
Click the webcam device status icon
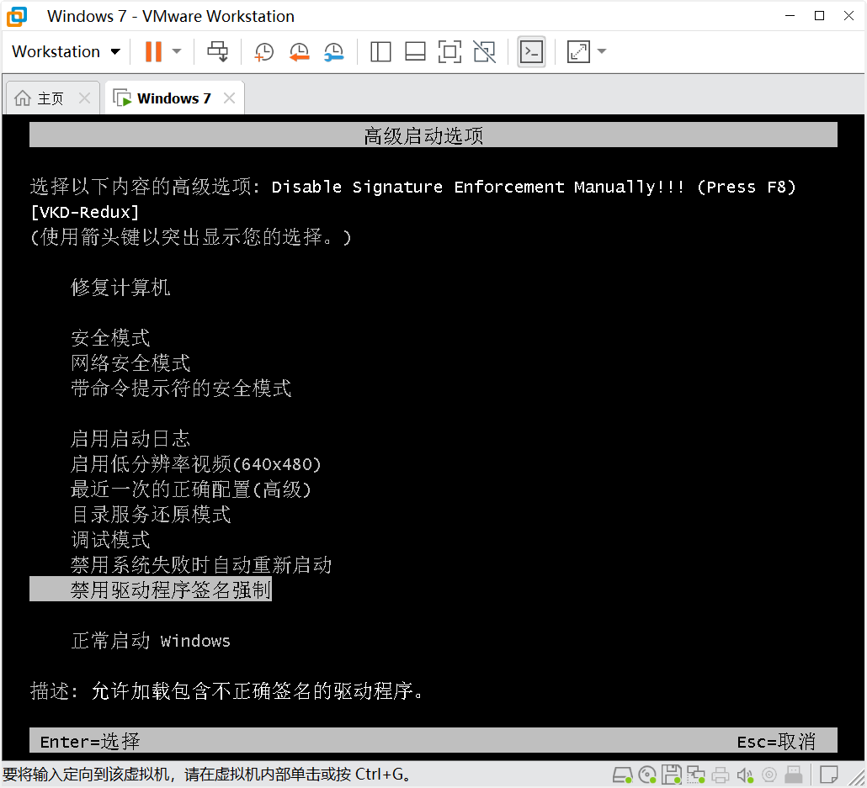(769, 775)
